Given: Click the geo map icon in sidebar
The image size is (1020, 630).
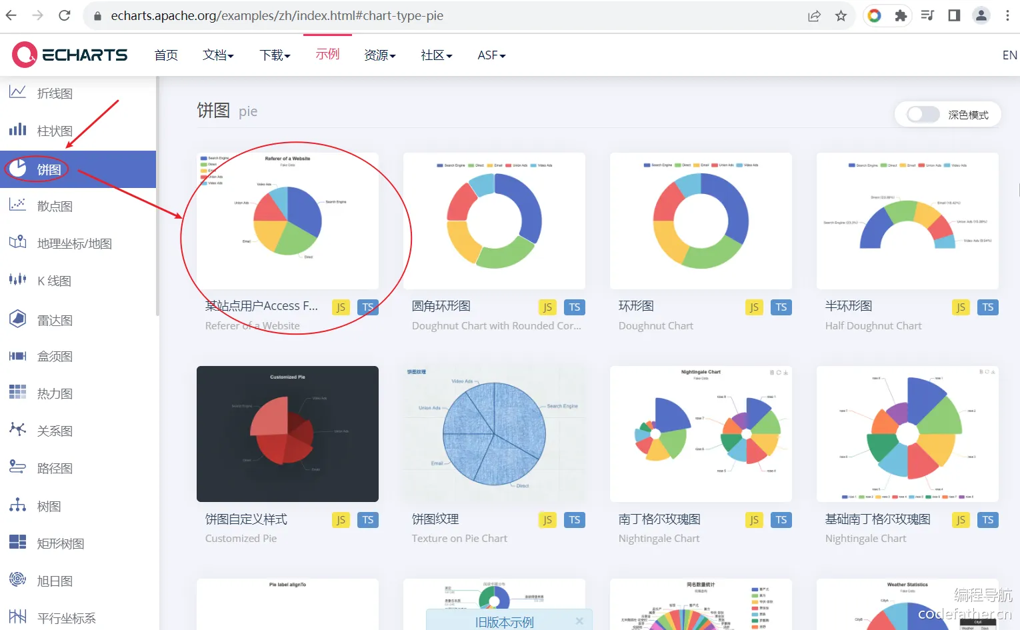Looking at the screenshot, I should pos(17,242).
